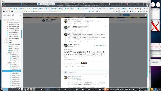Open Twitter ホーム navigation link

44,15
